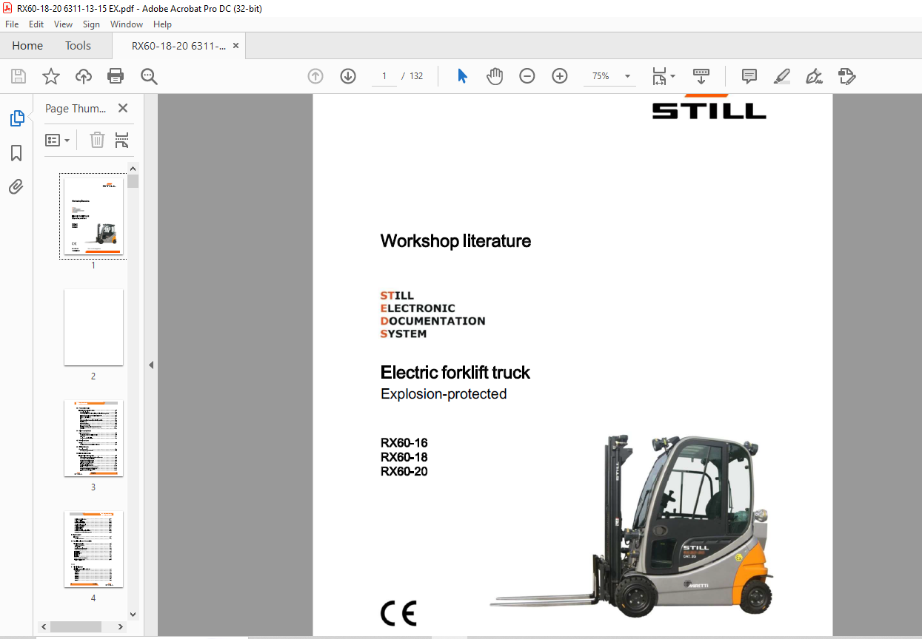Screen dimensions: 922x639
Task: Go to next page arrow
Action: click(348, 76)
